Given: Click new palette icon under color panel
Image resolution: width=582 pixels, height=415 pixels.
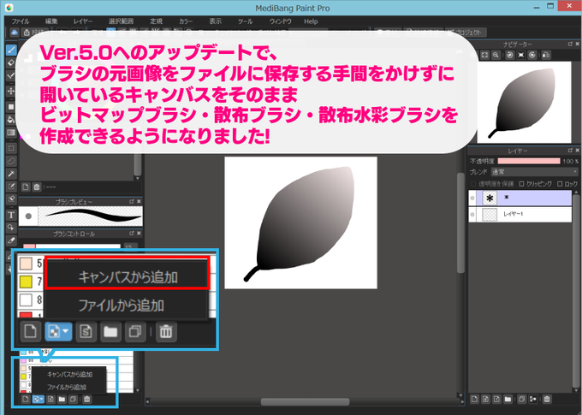Looking at the screenshot, I should pyautogui.click(x=26, y=187).
